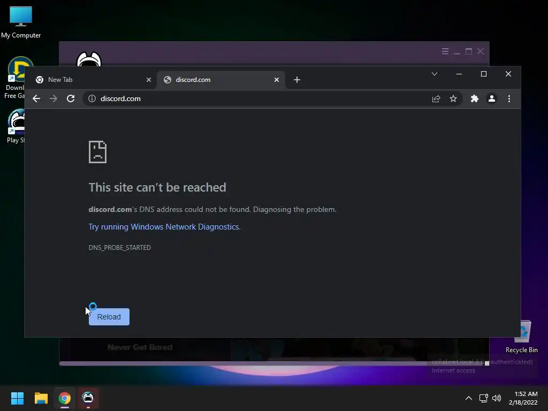Bookmark this page with star icon
Image resolution: width=548 pixels, height=411 pixels.
[453, 98]
